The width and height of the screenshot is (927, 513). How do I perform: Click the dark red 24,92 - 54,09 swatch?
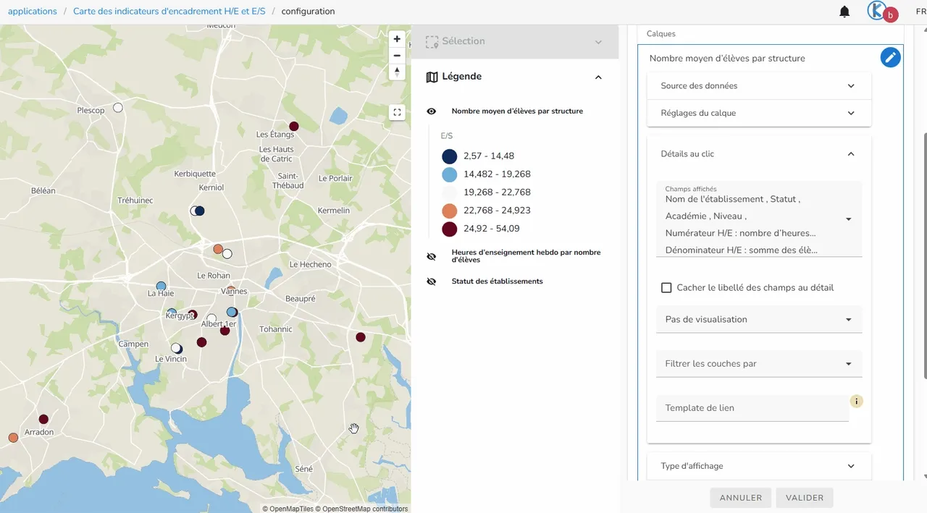point(449,229)
